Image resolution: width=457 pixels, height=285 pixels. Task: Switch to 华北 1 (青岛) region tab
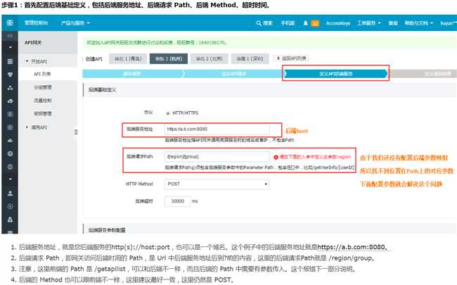point(128,58)
